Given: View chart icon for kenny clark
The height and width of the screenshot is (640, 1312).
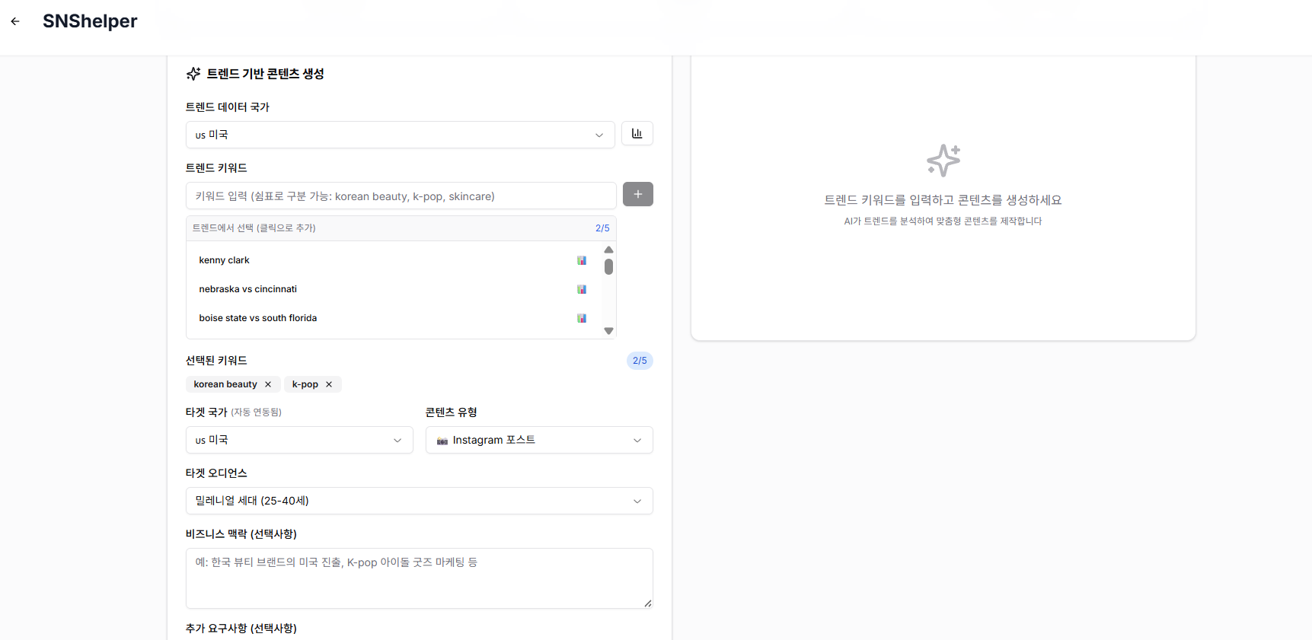Looking at the screenshot, I should click(x=582, y=260).
